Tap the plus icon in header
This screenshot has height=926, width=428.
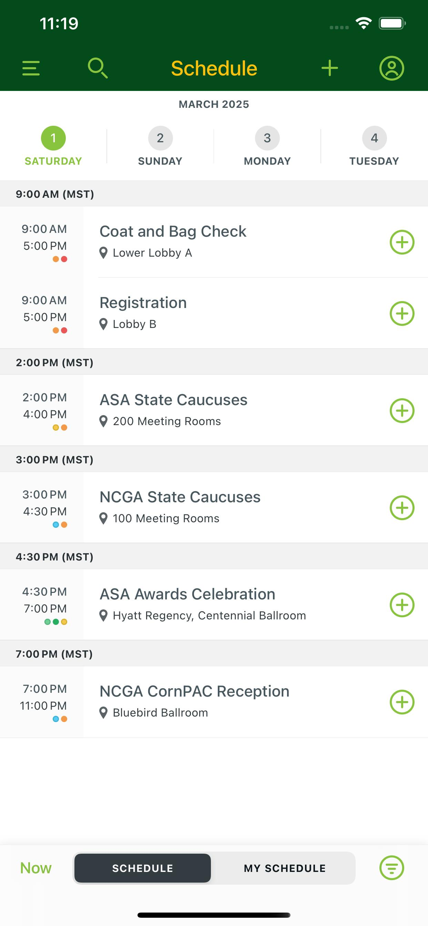pos(329,68)
